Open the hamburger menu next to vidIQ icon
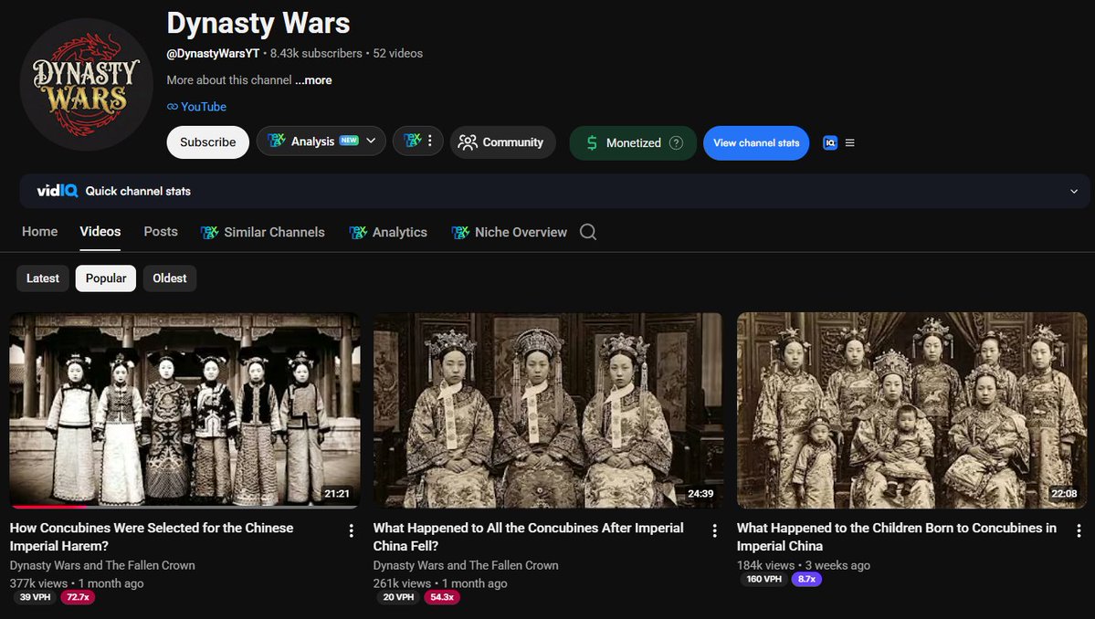 pyautogui.click(x=850, y=143)
